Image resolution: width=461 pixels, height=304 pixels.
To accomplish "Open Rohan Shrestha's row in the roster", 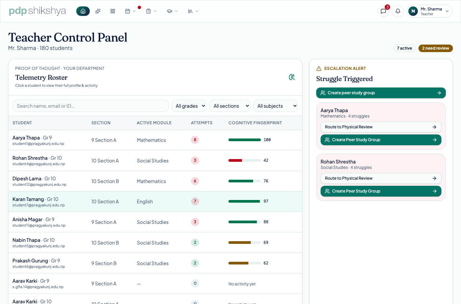I will click(155, 160).
